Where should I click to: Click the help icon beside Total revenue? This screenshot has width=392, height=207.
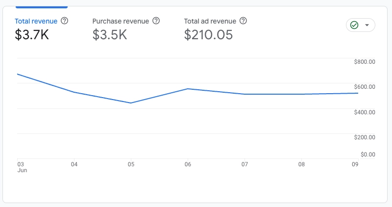coord(64,21)
